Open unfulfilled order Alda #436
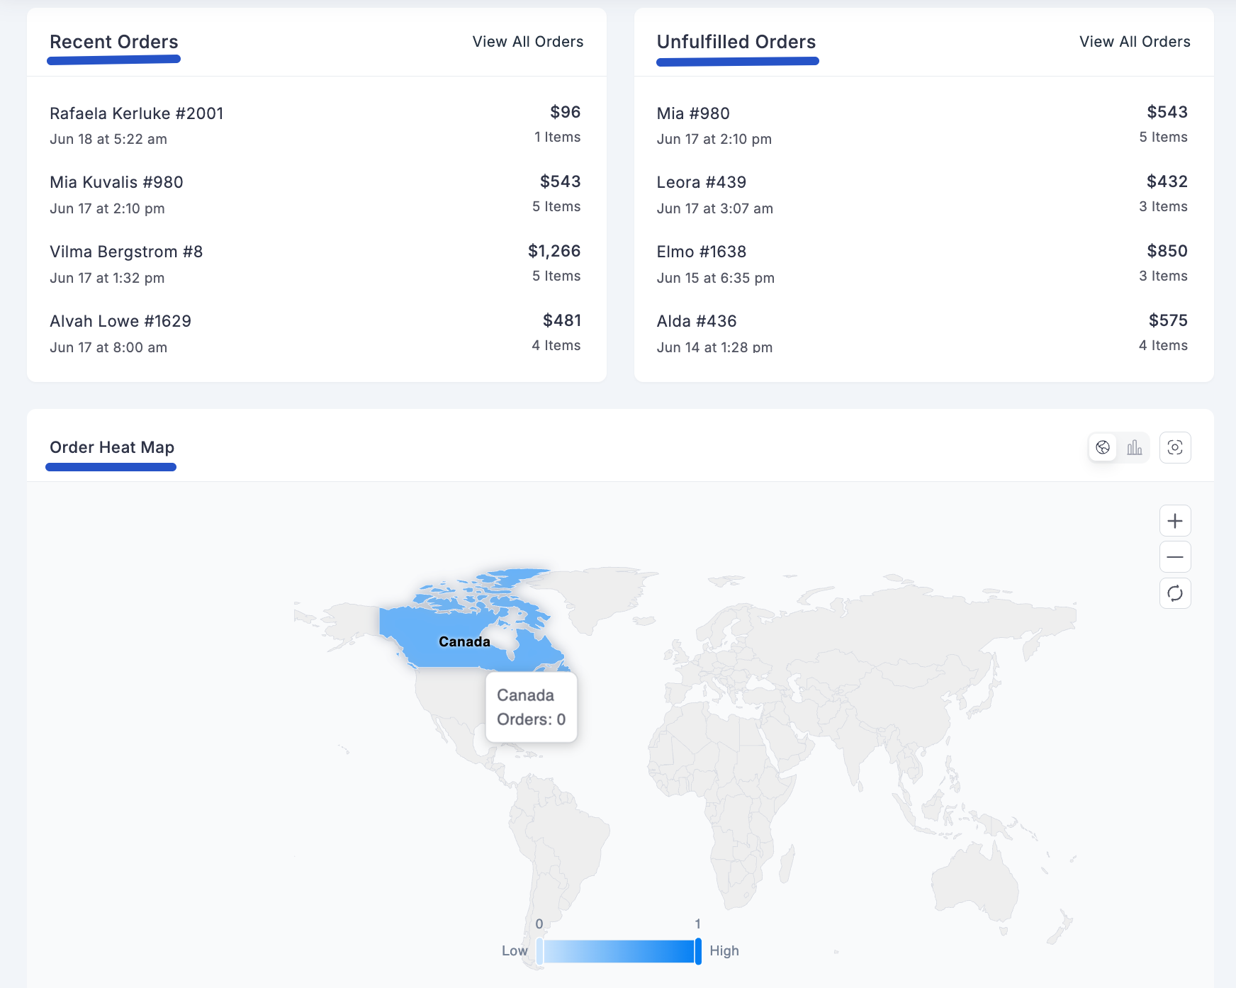This screenshot has height=988, width=1236. click(x=696, y=321)
